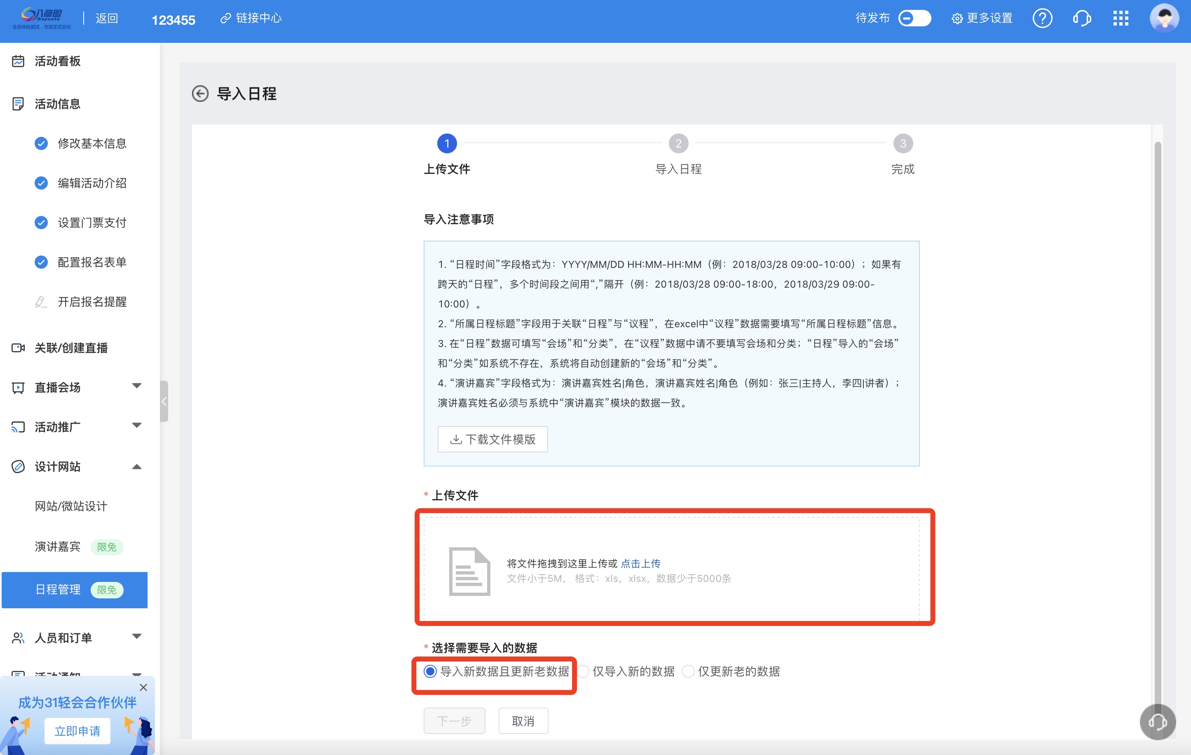
Task: Go to 活动看板 in sidebar
Action: [57, 61]
